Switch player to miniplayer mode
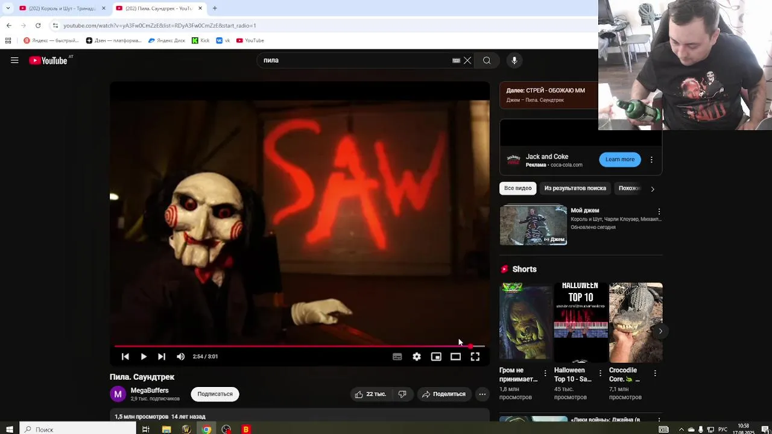Image resolution: width=772 pixels, height=434 pixels. point(436,357)
